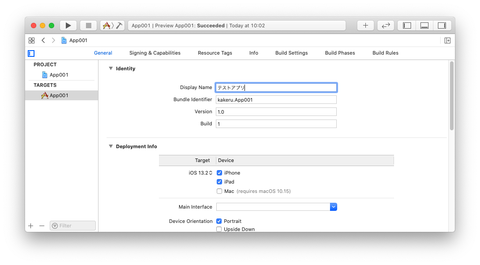Toggle the right inspector panel
The image size is (480, 265).
pyautogui.click(x=442, y=26)
